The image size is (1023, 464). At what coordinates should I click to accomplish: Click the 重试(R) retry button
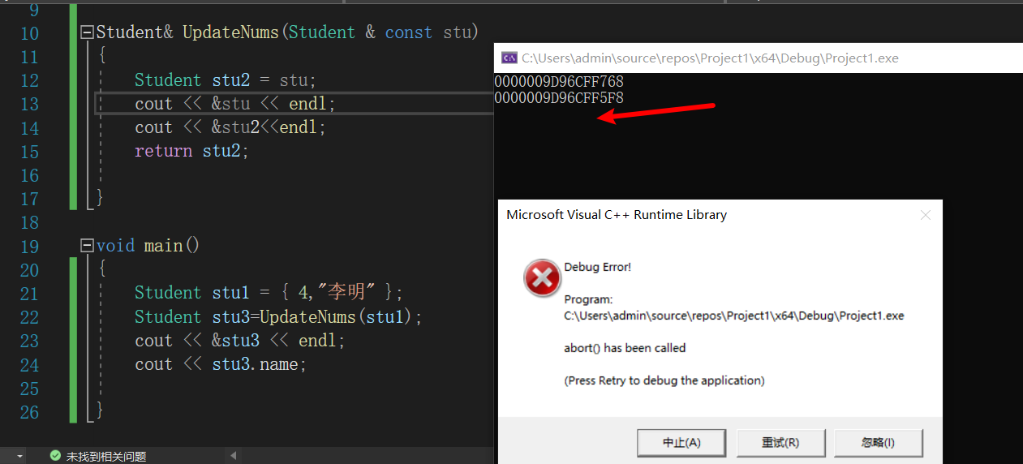[780, 443]
